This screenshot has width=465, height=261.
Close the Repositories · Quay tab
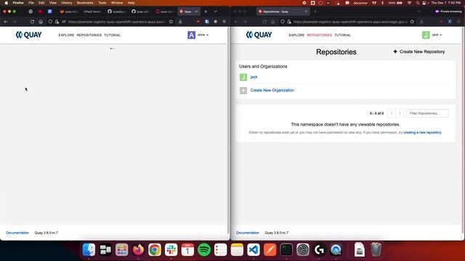pyautogui.click(x=306, y=12)
